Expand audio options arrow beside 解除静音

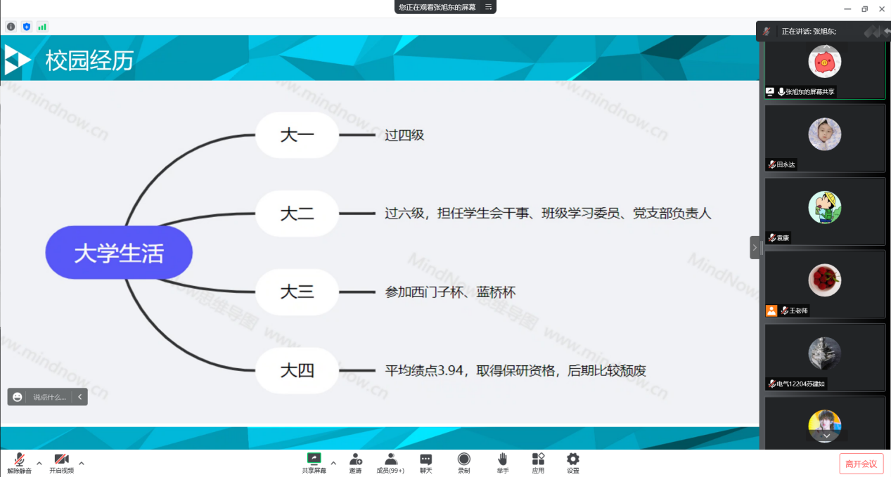click(39, 463)
